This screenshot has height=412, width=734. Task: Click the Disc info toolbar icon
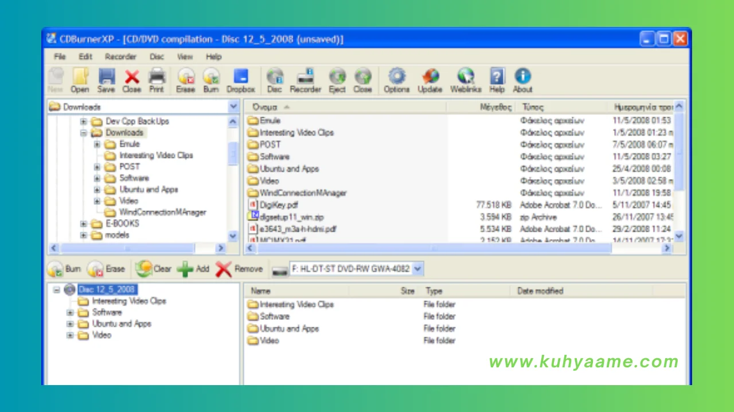pyautogui.click(x=275, y=80)
